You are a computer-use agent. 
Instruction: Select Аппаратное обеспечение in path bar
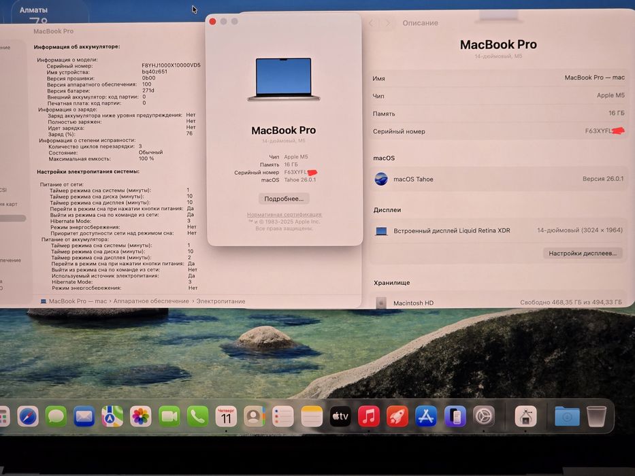point(151,301)
